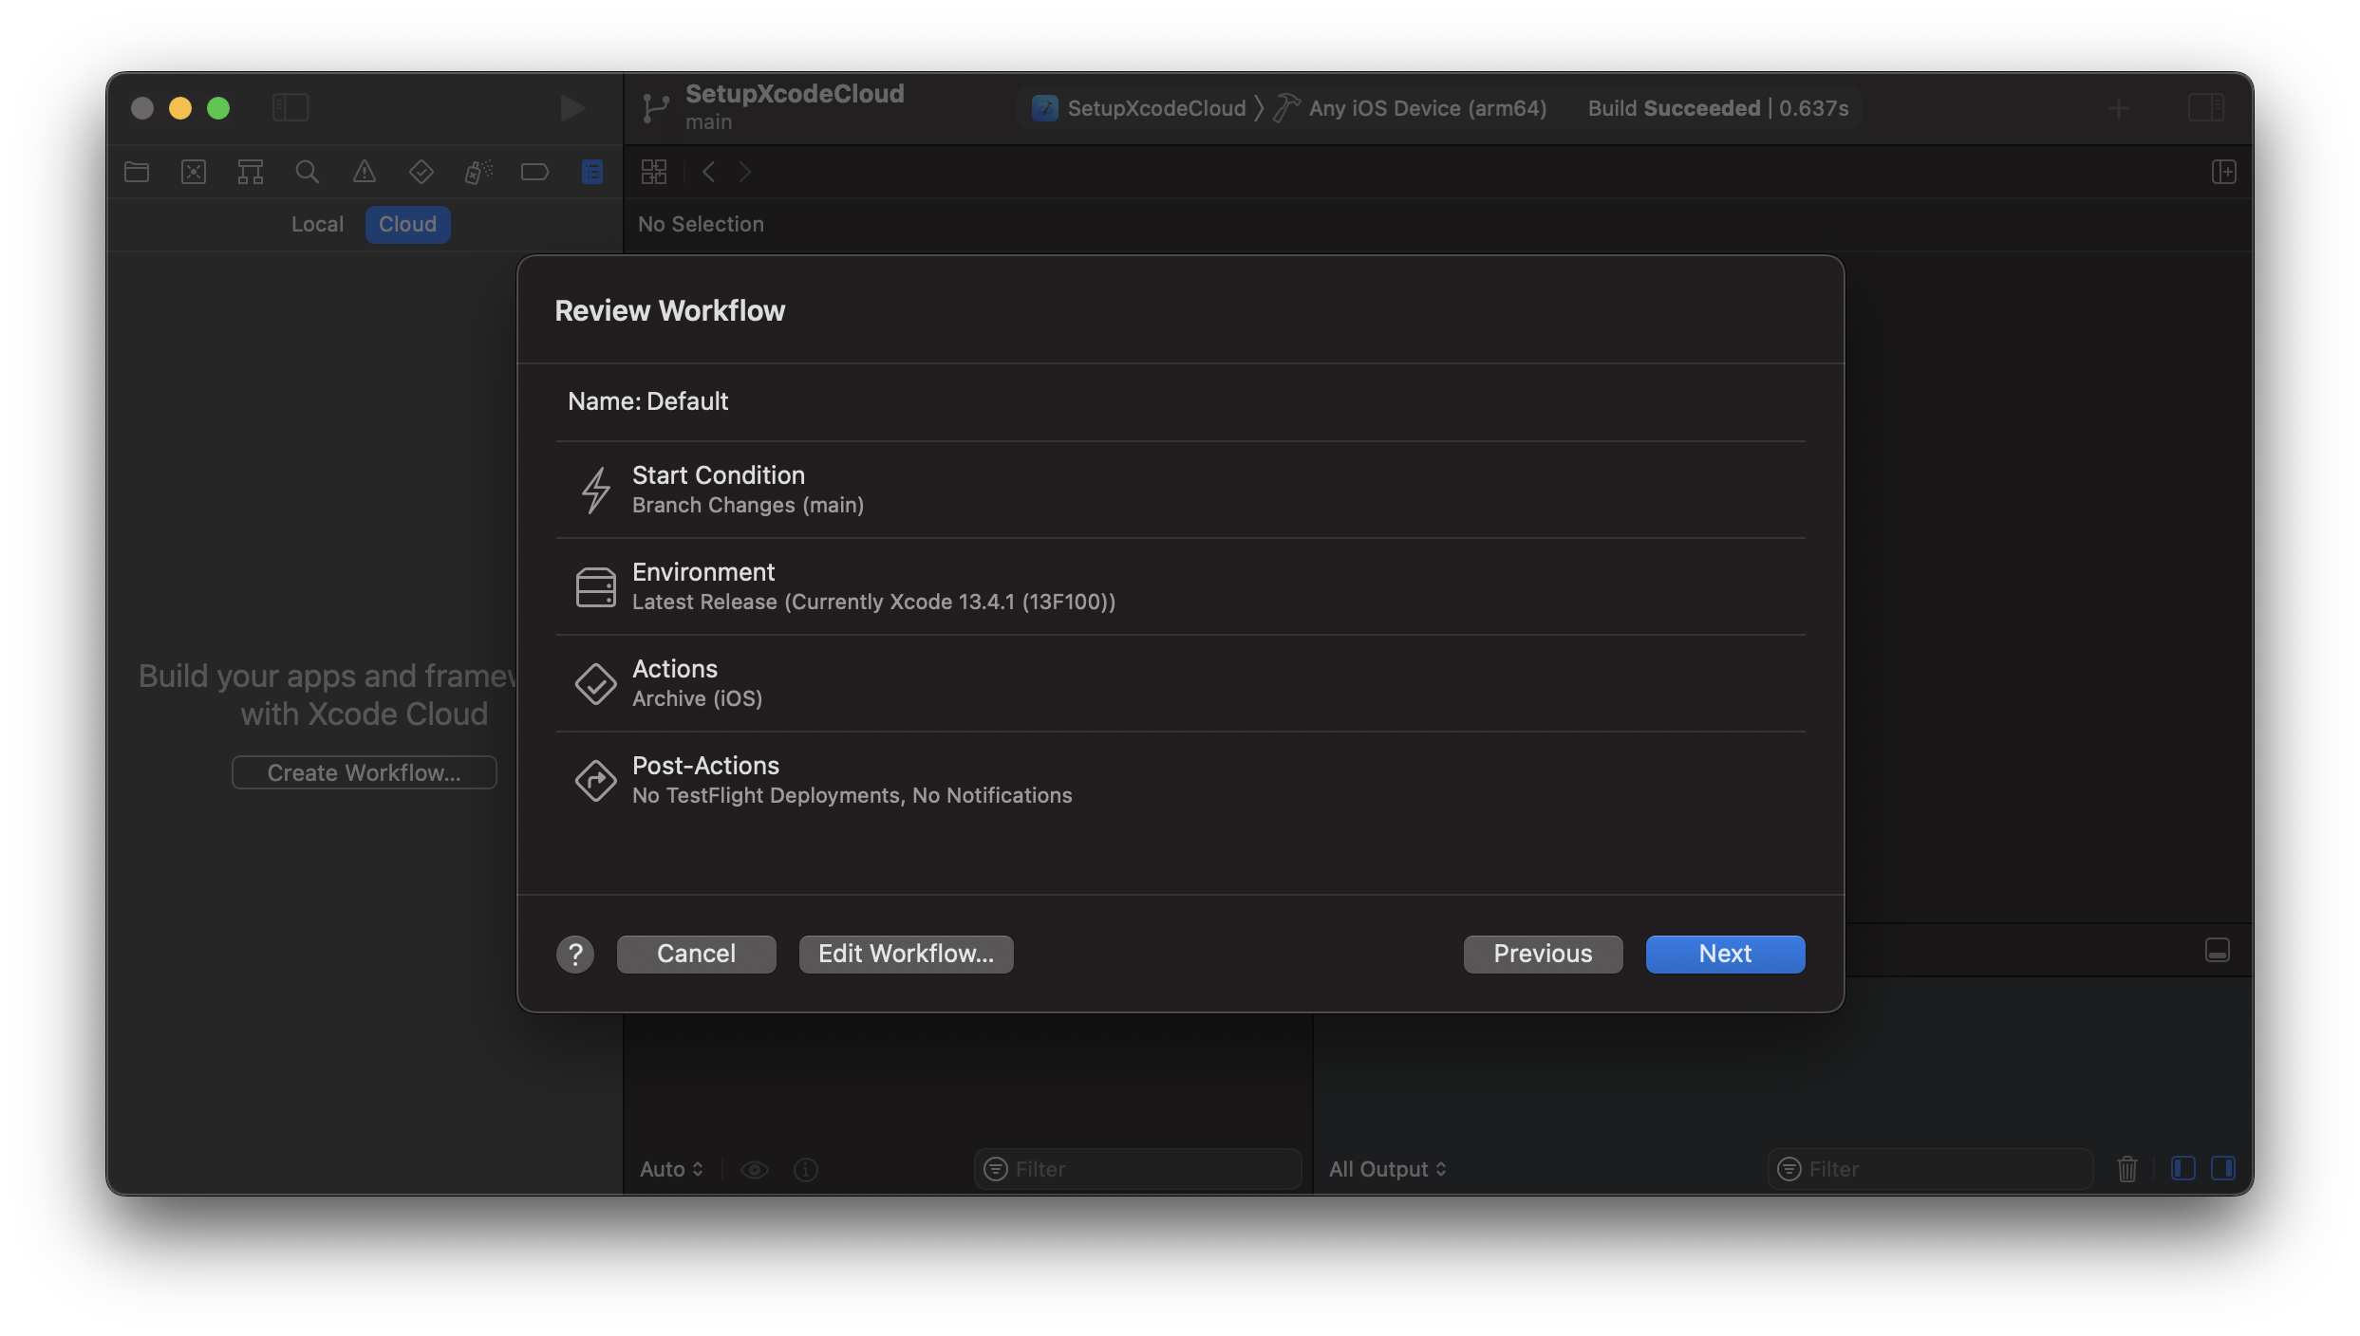
Task: Click Cancel in Review Workflow dialog
Action: [x=697, y=954]
